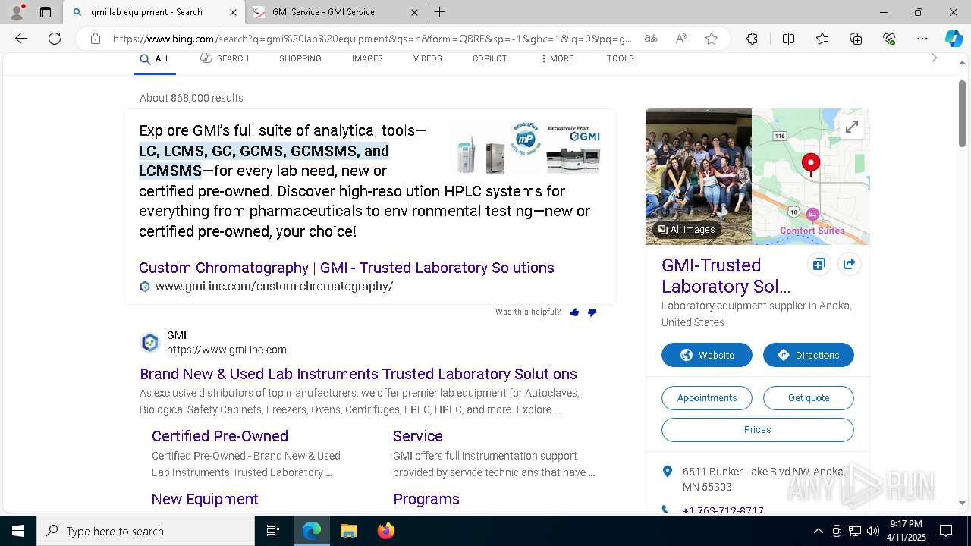This screenshot has height=546, width=971.
Task: Open Browser essentials heart icon
Action: pyautogui.click(x=889, y=39)
